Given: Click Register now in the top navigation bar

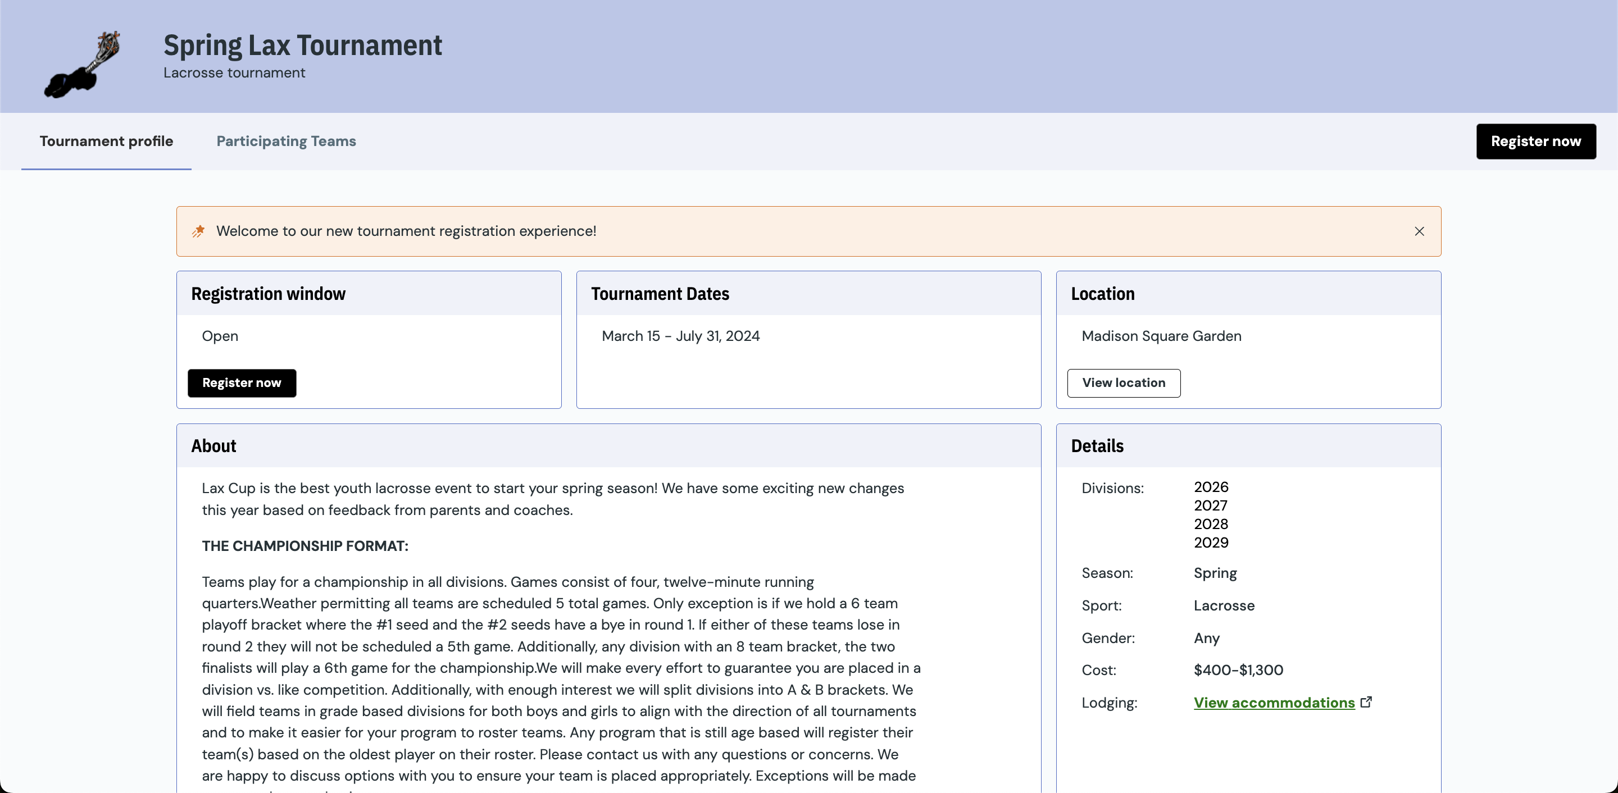Looking at the screenshot, I should pyautogui.click(x=1536, y=142).
